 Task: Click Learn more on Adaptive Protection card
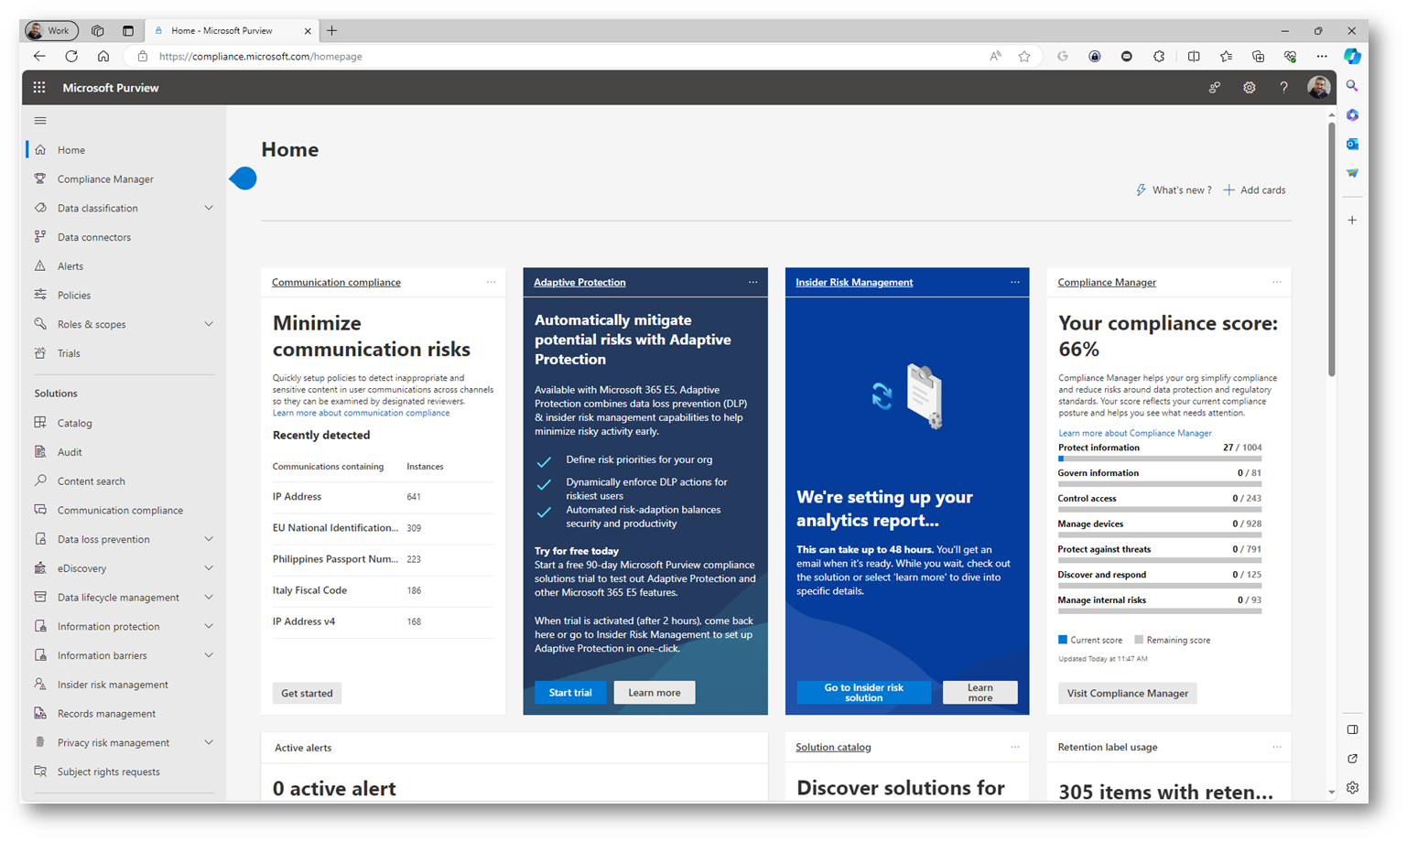pyautogui.click(x=655, y=693)
